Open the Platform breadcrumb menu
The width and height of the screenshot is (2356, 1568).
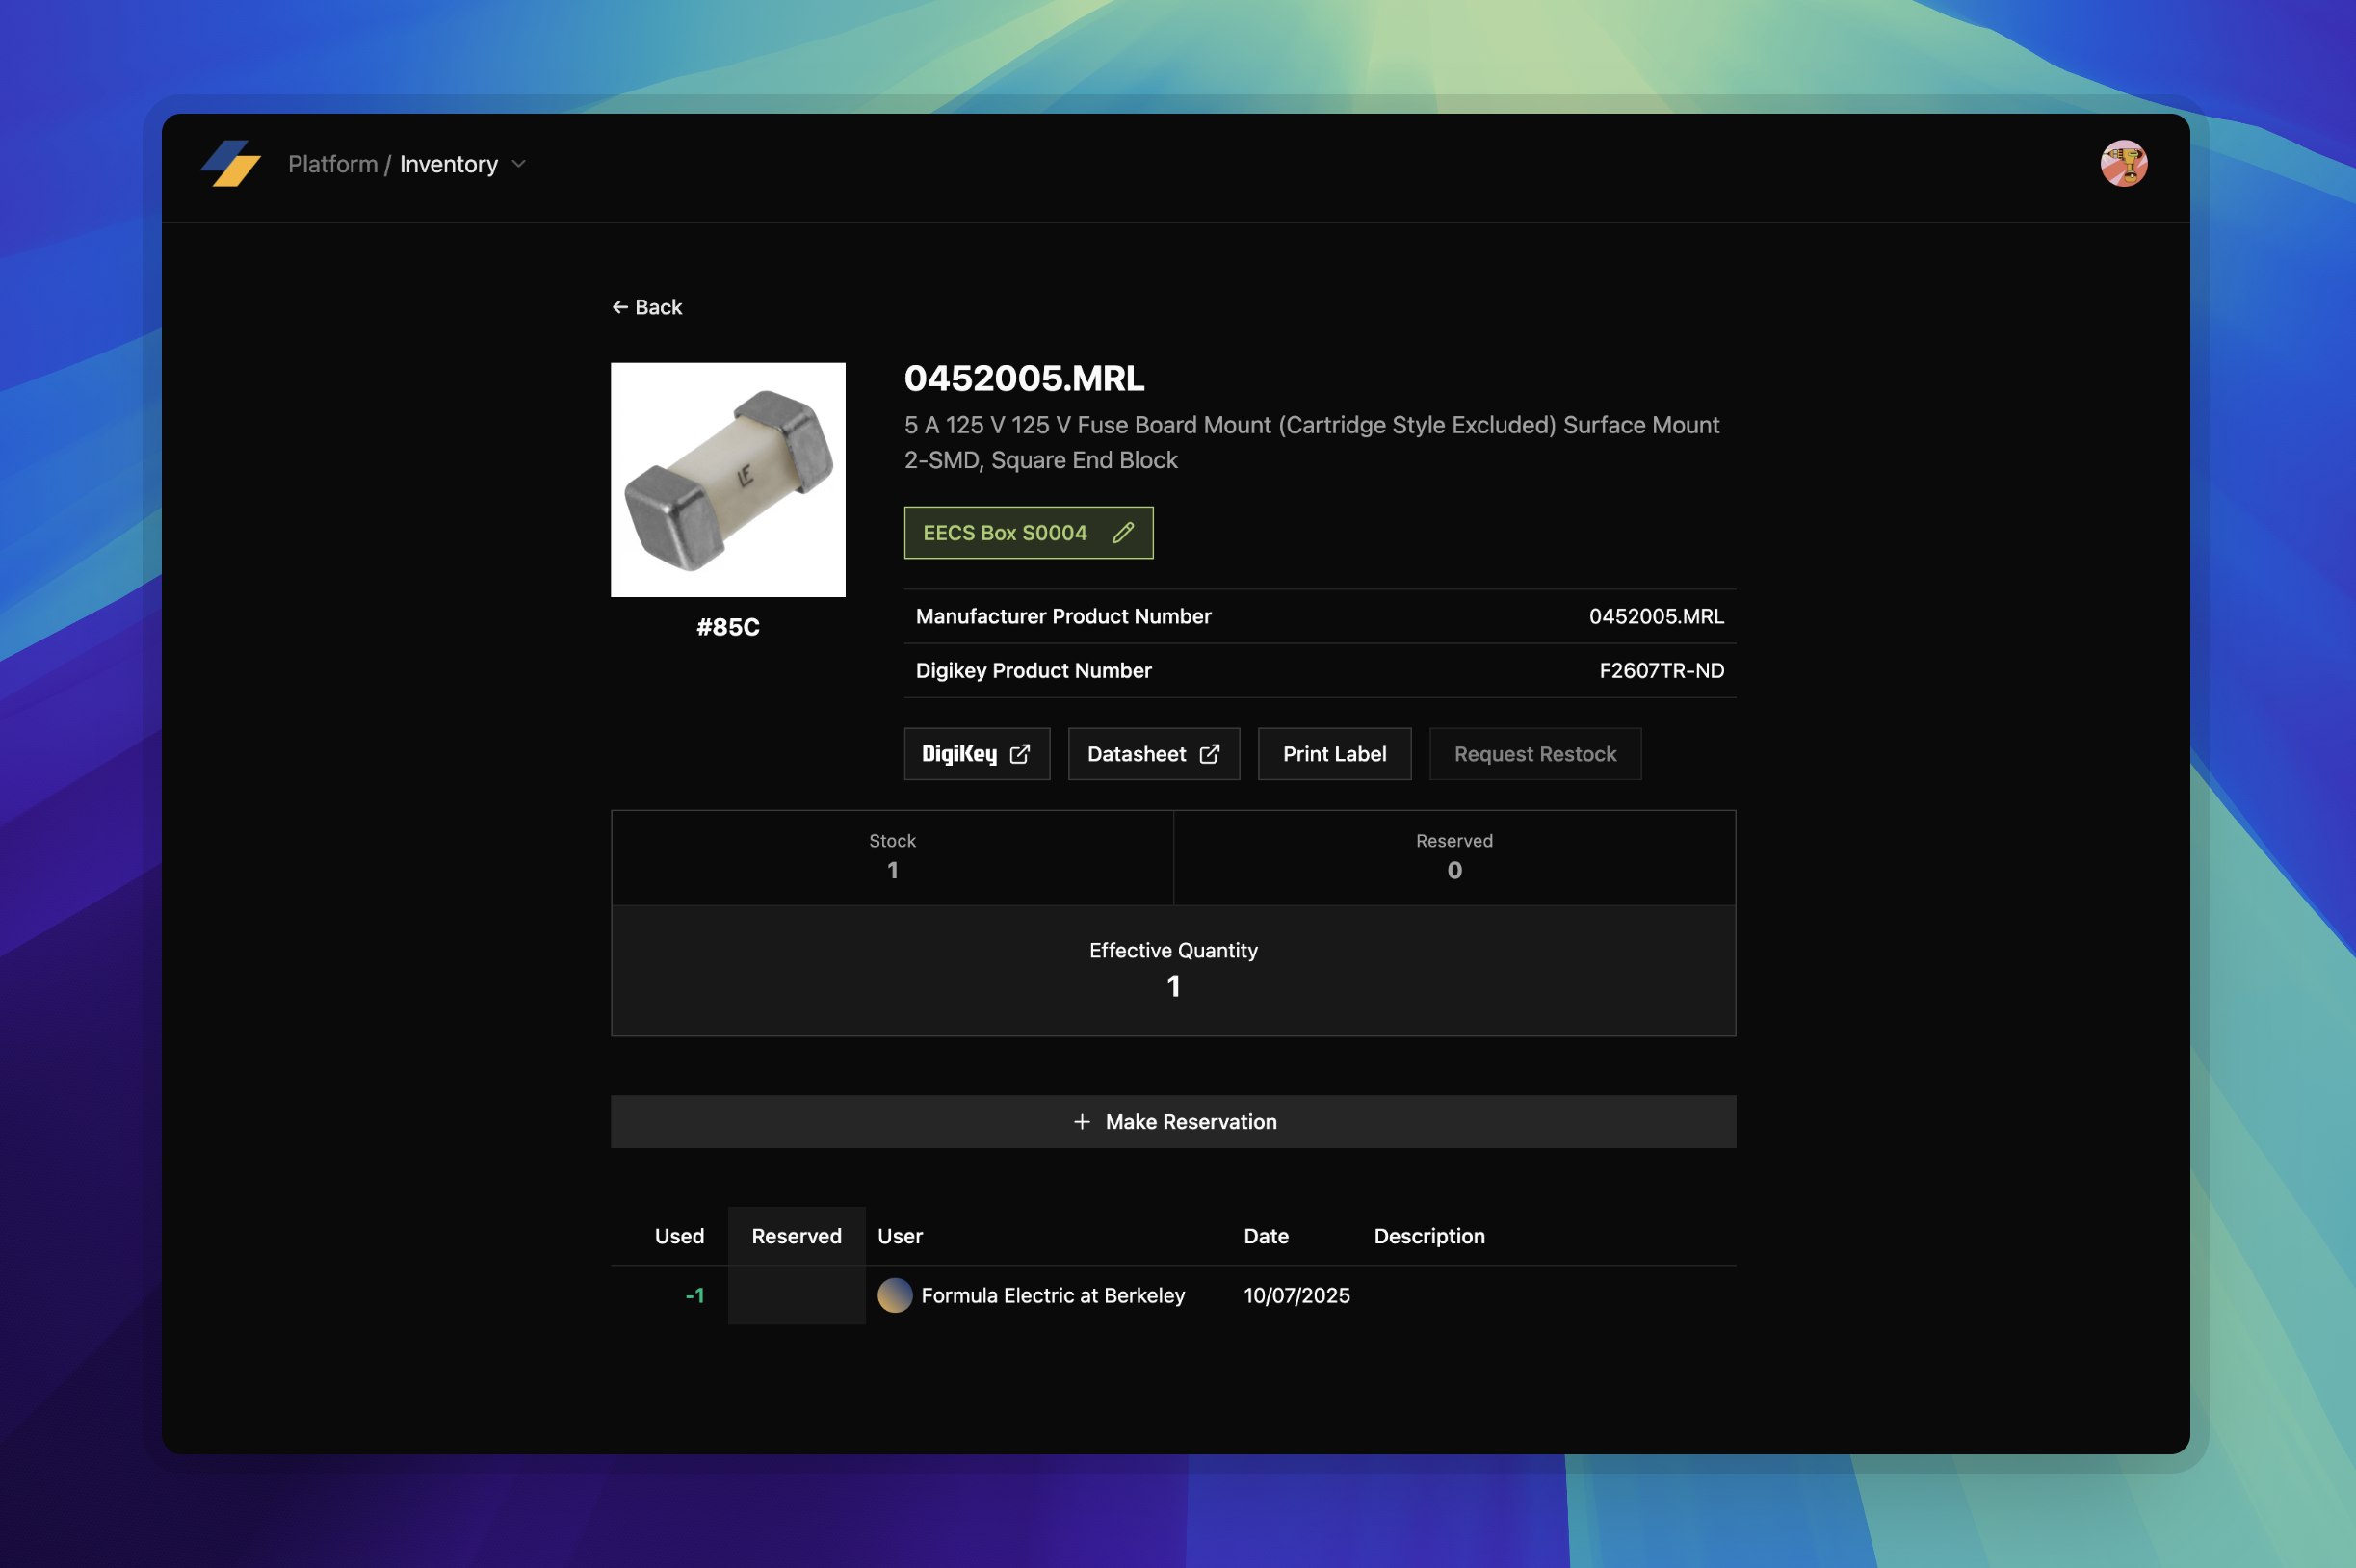333,163
